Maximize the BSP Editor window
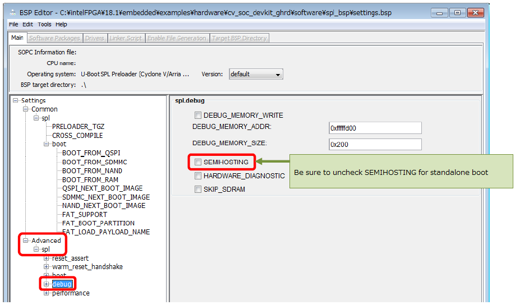 point(457,13)
